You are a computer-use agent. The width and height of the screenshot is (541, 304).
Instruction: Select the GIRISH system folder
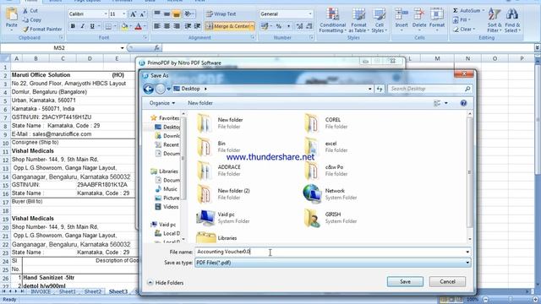(x=331, y=218)
